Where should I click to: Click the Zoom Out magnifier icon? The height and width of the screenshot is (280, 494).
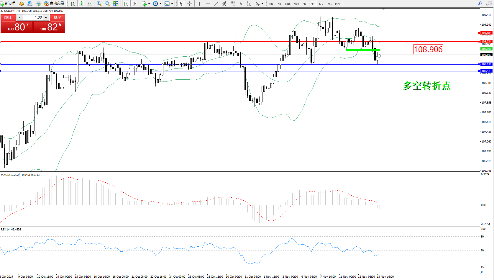coord(107,4)
